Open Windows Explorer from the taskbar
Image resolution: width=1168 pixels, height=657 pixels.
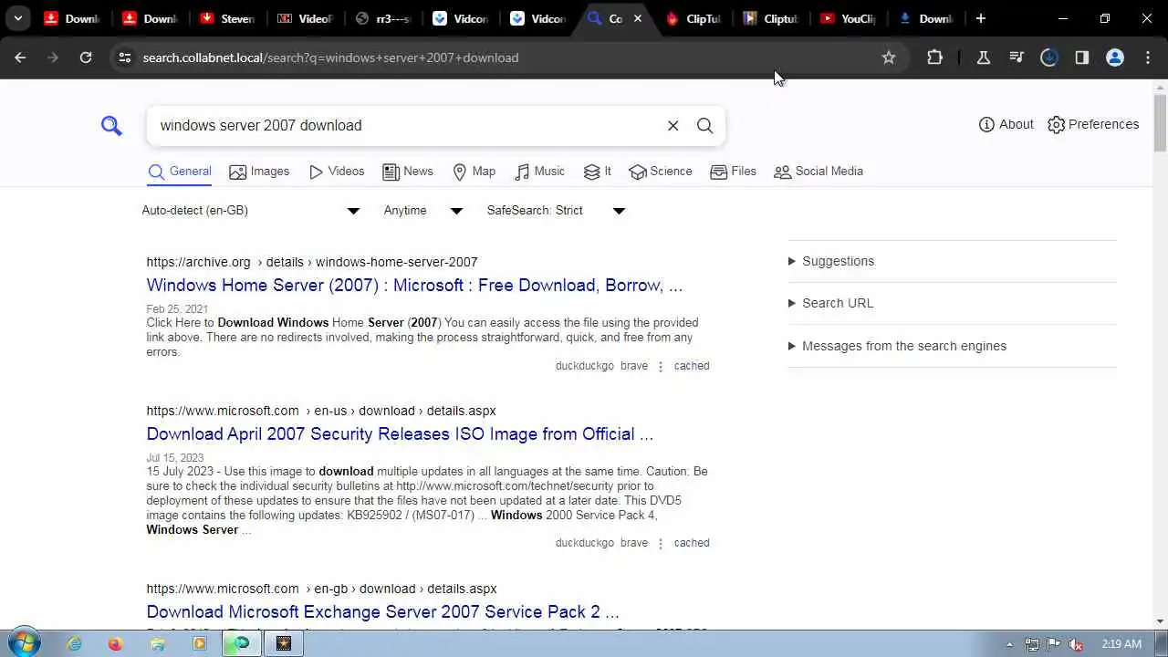[158, 643]
